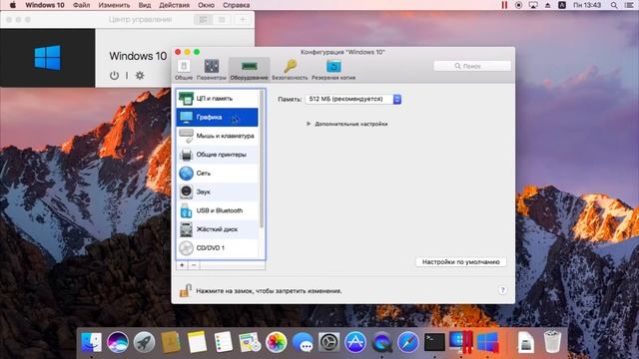Screen dimensions: 639x359
Task: Open the Файл menu
Action: click(82, 5)
